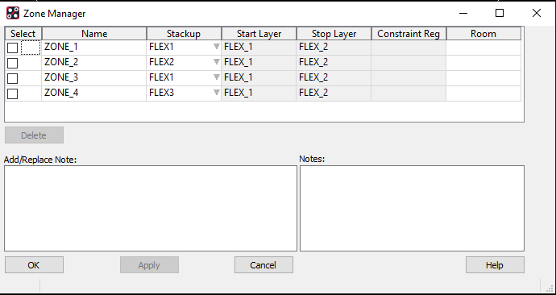Tick the ZONE_4 select checkbox

tap(12, 93)
